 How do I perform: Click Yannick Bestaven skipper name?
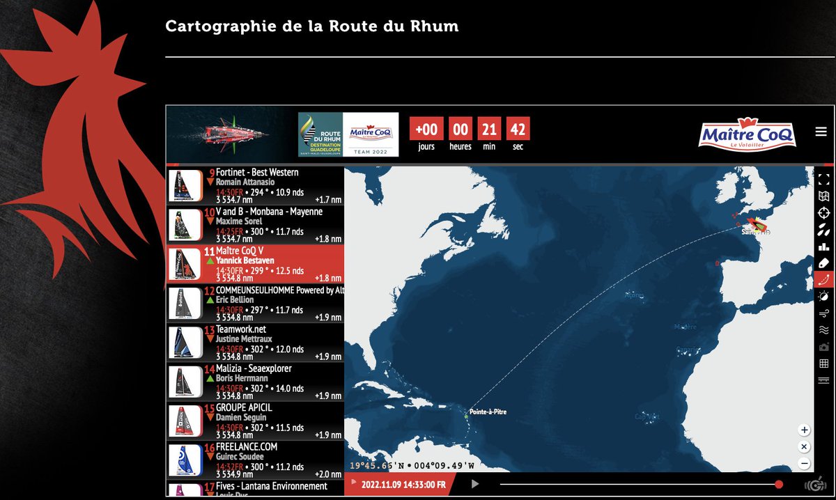coord(245,260)
